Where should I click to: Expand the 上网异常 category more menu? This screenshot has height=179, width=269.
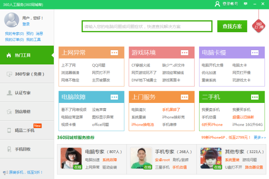(x=115, y=53)
